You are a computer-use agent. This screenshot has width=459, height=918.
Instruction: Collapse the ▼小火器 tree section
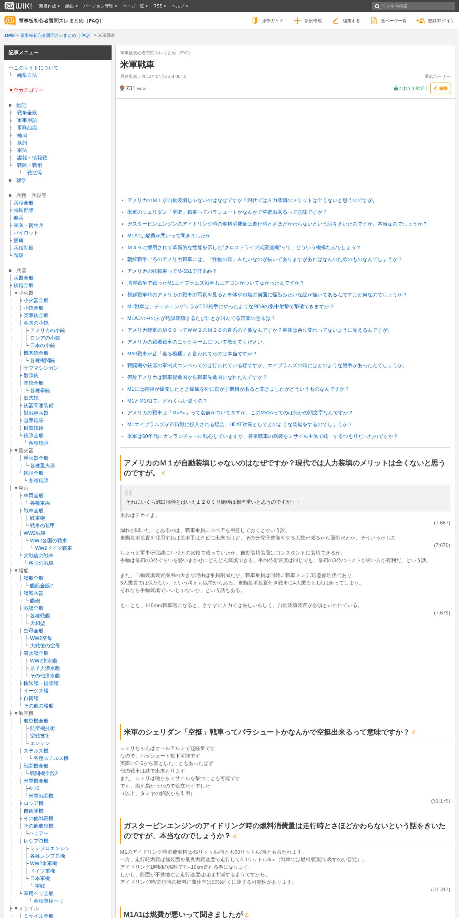coord(24,293)
